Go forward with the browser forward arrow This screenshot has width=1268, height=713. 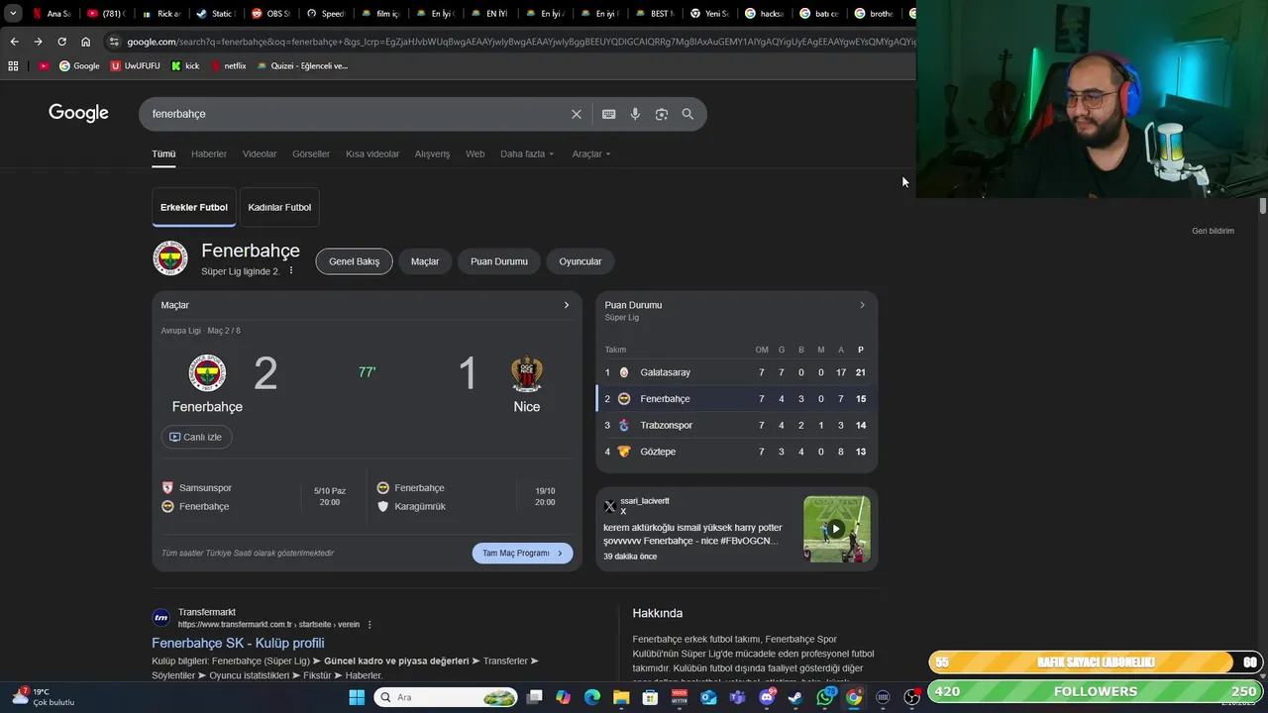tap(38, 42)
